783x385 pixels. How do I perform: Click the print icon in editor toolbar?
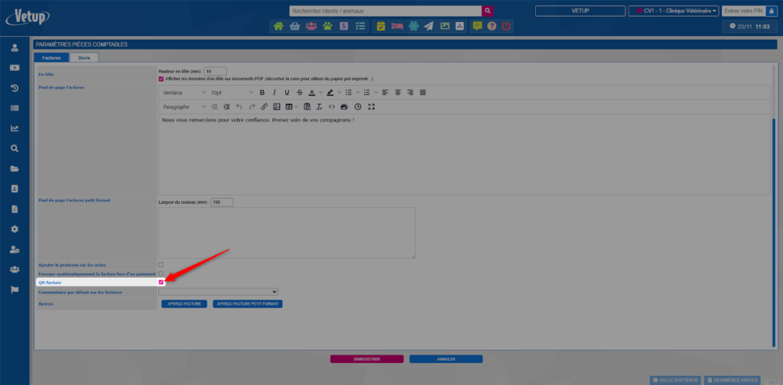(x=344, y=107)
